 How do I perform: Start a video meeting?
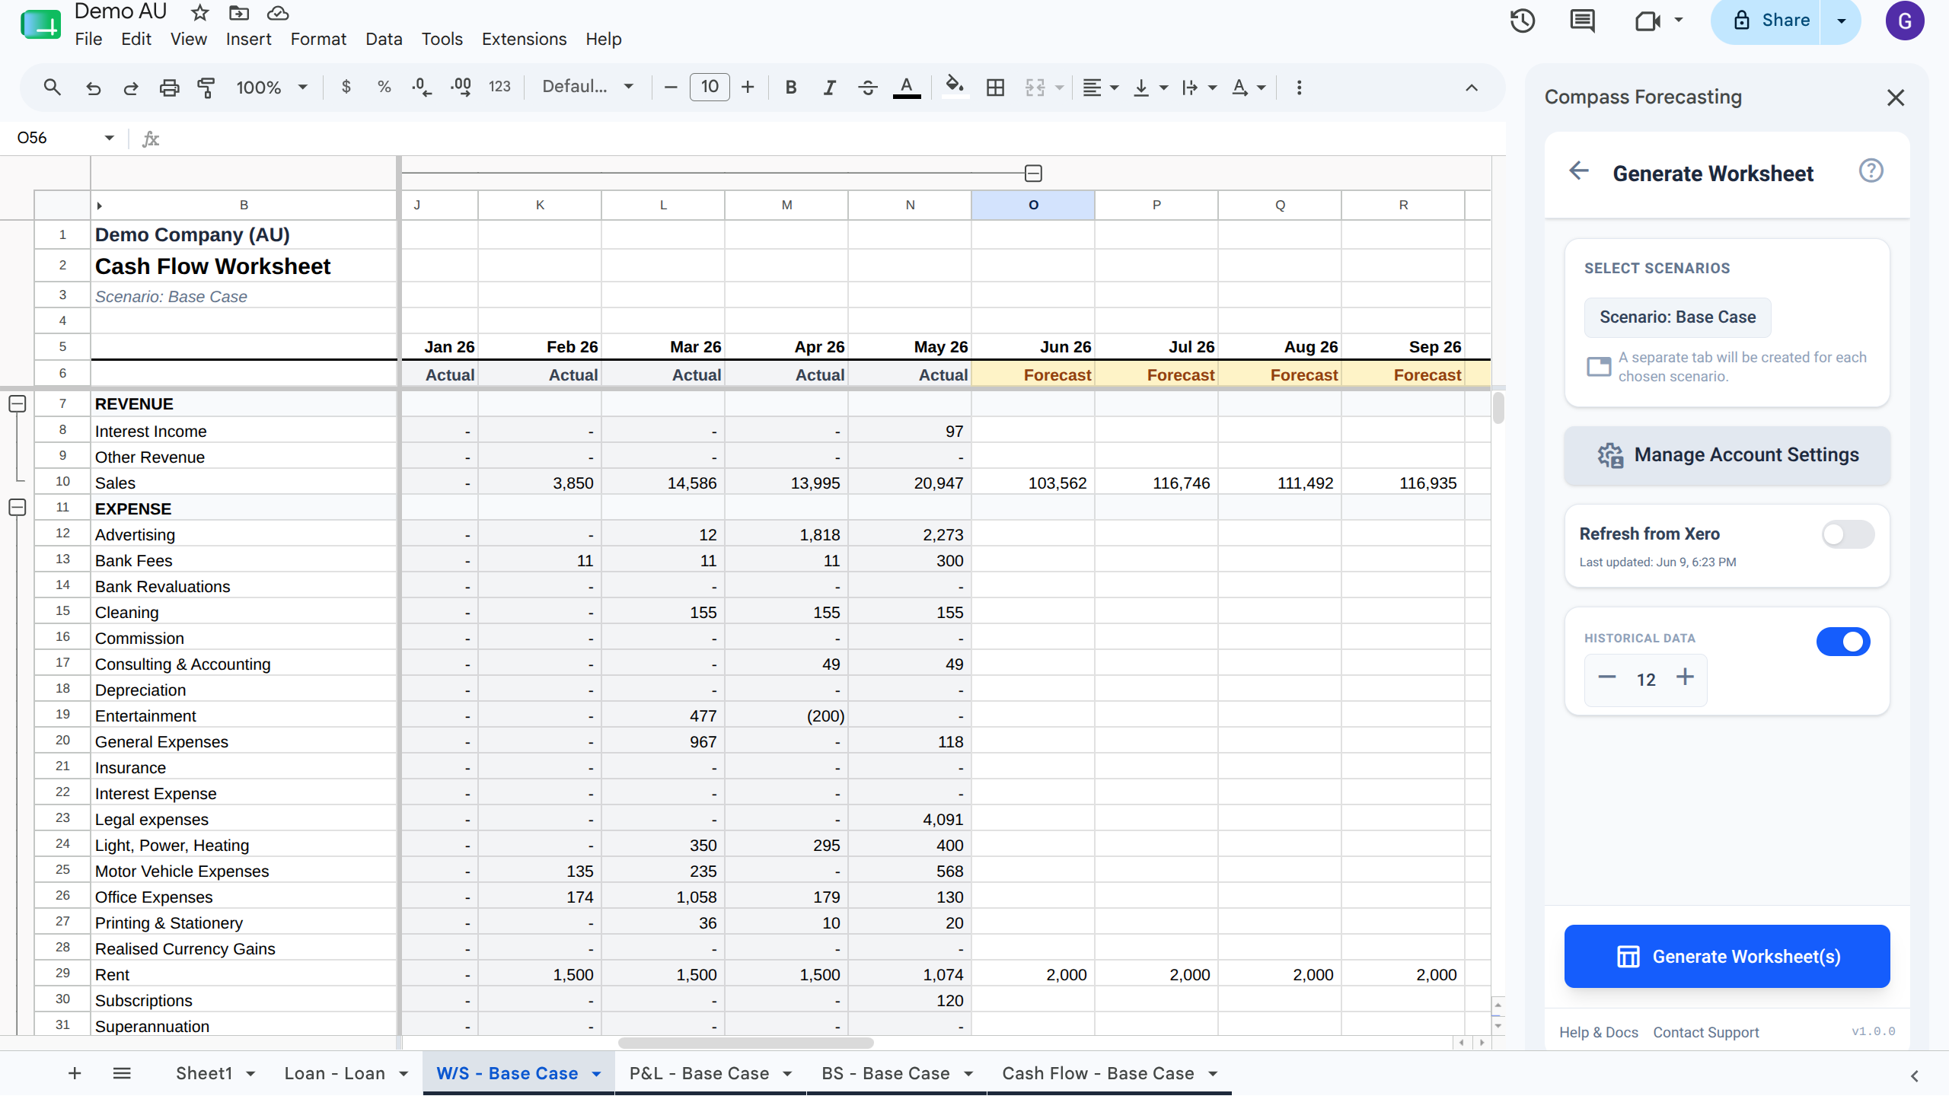(1648, 21)
